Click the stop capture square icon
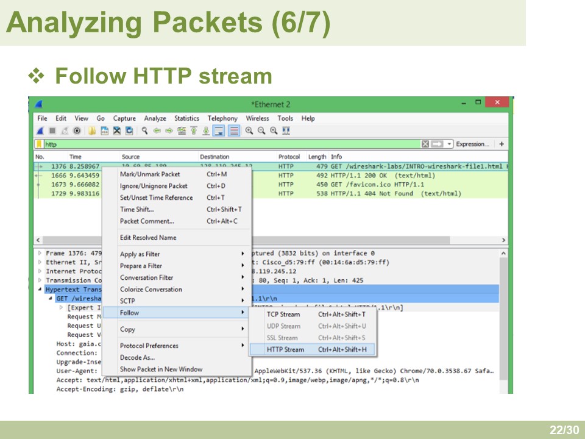 [x=52, y=130]
